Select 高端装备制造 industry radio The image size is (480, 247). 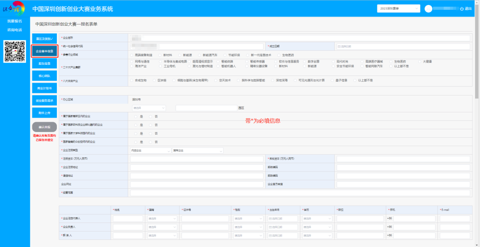[132, 55]
